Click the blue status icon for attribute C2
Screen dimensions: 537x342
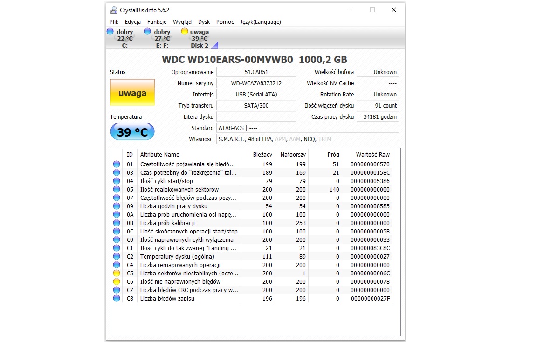117,256
